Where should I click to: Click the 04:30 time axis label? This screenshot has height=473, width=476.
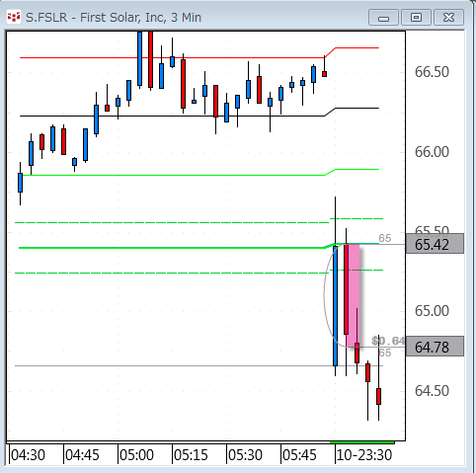click(x=28, y=455)
